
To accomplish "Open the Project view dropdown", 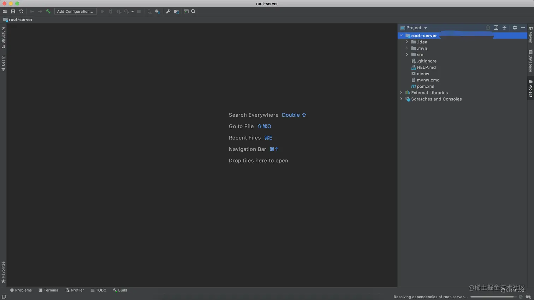I will pyautogui.click(x=414, y=28).
